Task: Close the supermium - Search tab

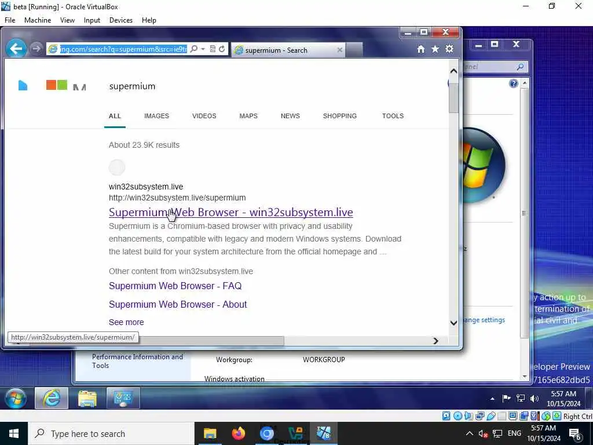Action: (339, 50)
